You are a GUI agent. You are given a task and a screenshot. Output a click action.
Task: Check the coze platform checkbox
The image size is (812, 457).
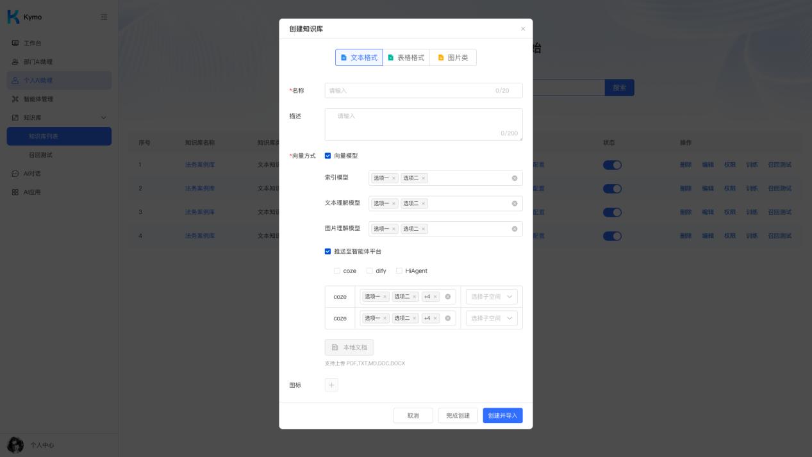tap(337, 270)
